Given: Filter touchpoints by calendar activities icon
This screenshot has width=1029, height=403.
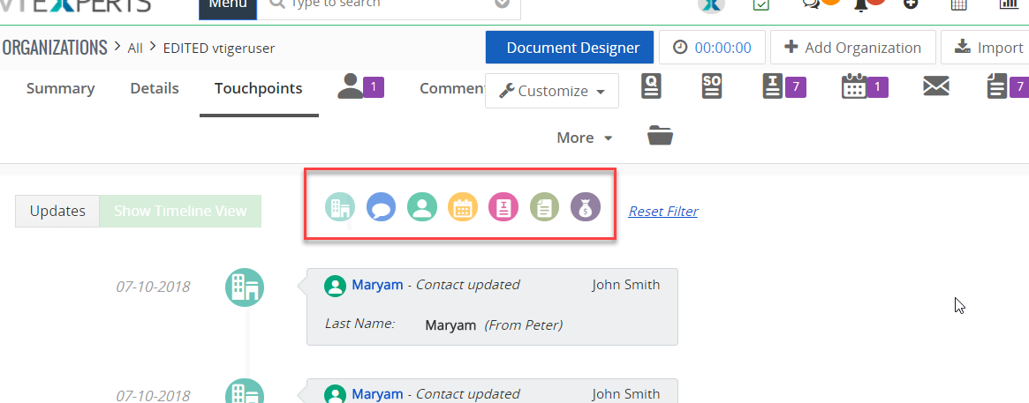Looking at the screenshot, I should click(463, 207).
